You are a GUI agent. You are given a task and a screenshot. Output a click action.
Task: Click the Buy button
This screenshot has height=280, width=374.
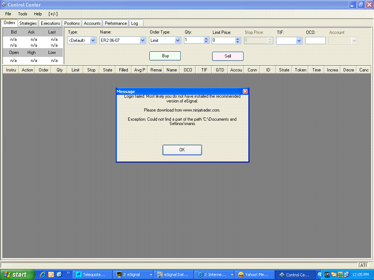165,56
